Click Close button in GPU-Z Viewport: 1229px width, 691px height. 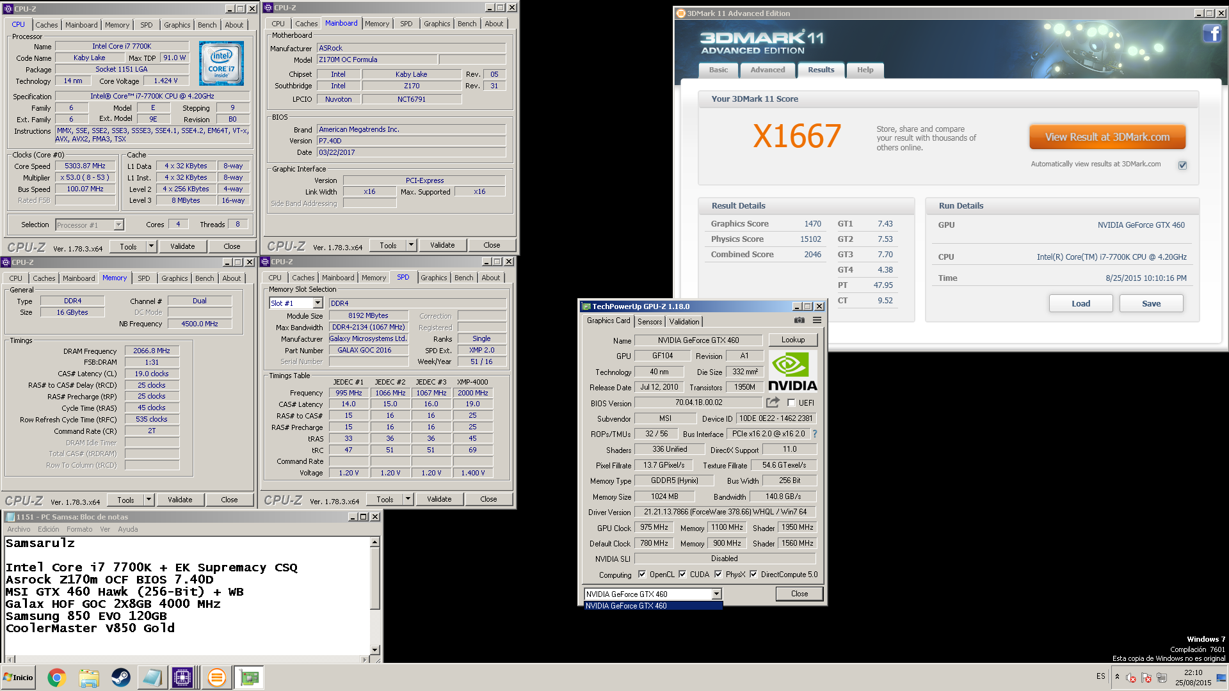[799, 594]
